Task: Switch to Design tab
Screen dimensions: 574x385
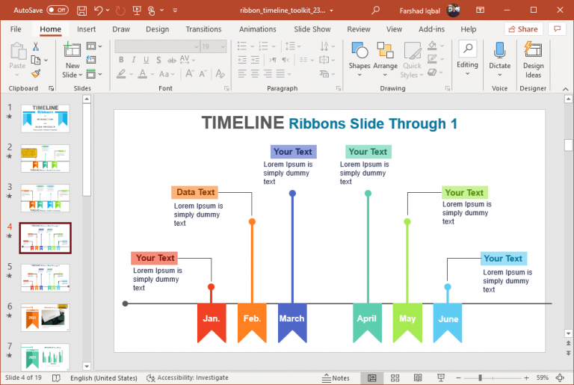Action: click(x=158, y=29)
